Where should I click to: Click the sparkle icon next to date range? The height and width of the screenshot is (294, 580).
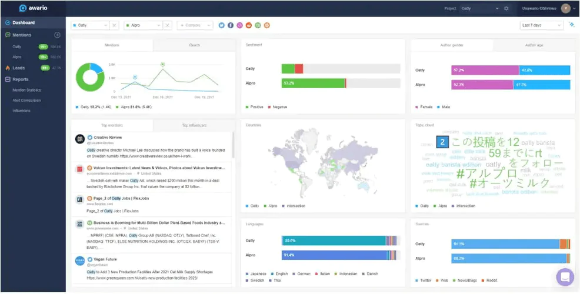(x=571, y=25)
